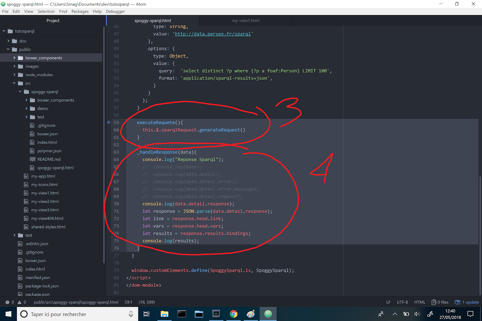Open File Explorer from the taskbar
The width and height of the screenshot is (482, 321).
(164, 314)
